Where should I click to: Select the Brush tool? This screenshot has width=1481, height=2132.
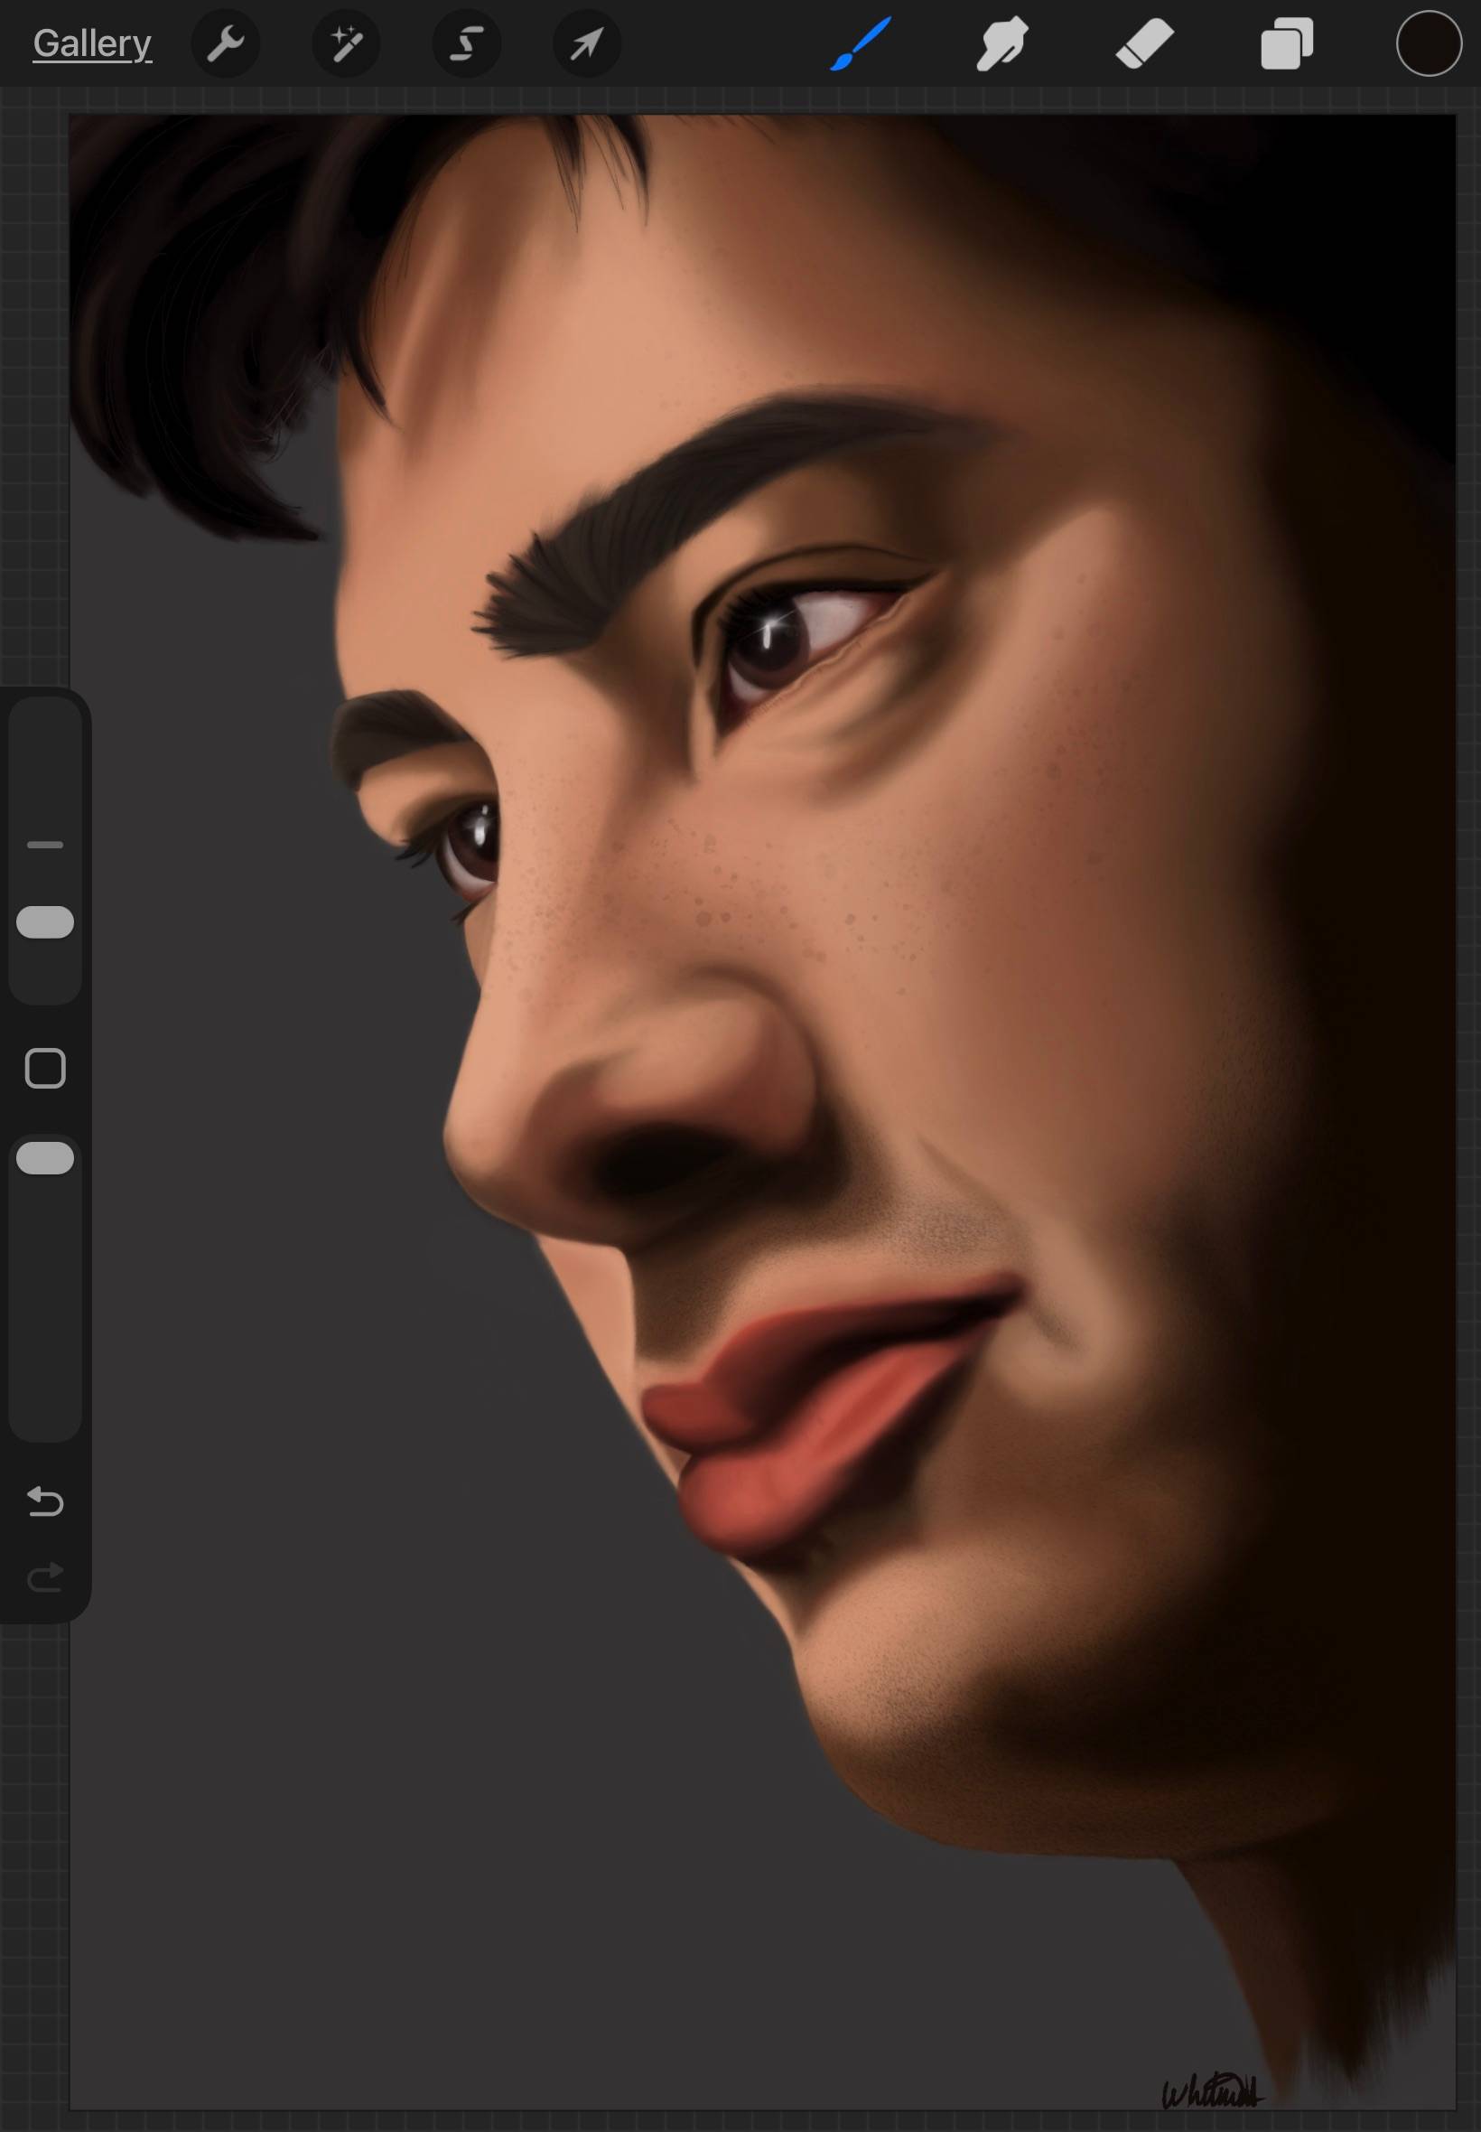862,43
